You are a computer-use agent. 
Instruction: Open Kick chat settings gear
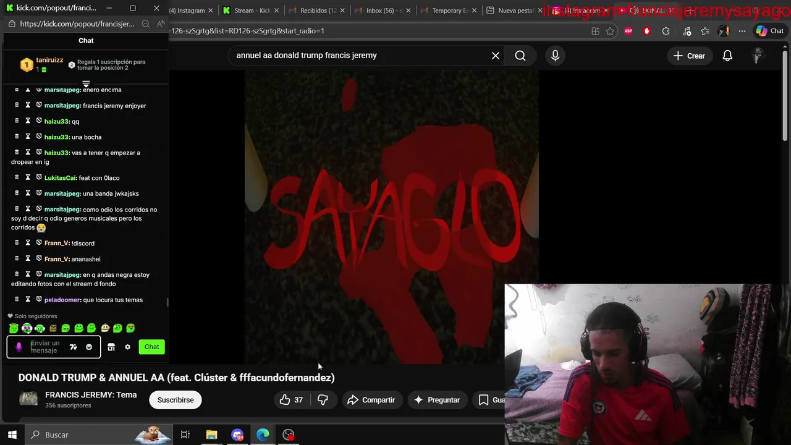(127, 347)
